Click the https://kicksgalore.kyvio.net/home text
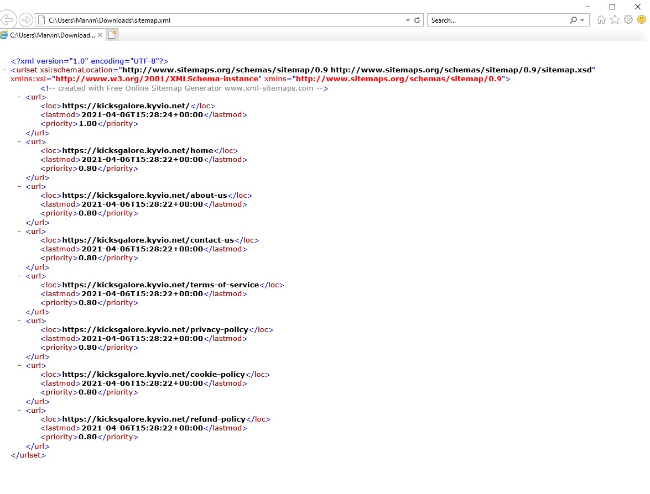650x494 pixels. (138, 150)
